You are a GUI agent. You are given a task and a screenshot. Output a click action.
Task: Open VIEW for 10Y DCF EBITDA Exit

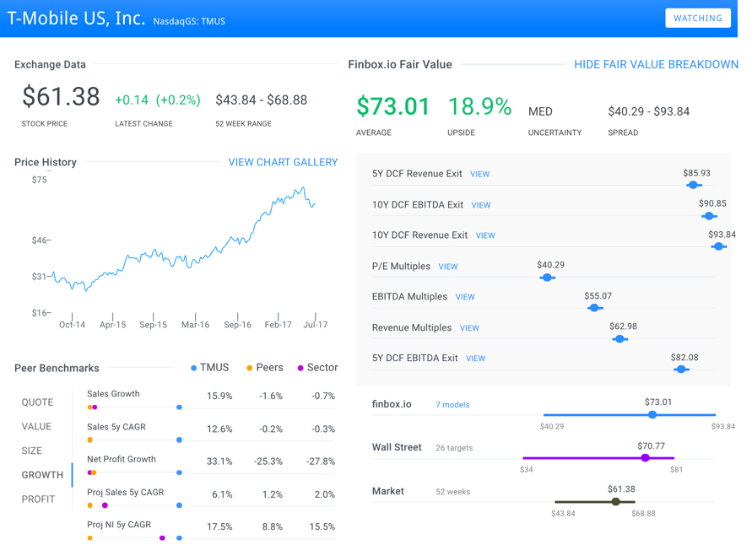point(481,205)
